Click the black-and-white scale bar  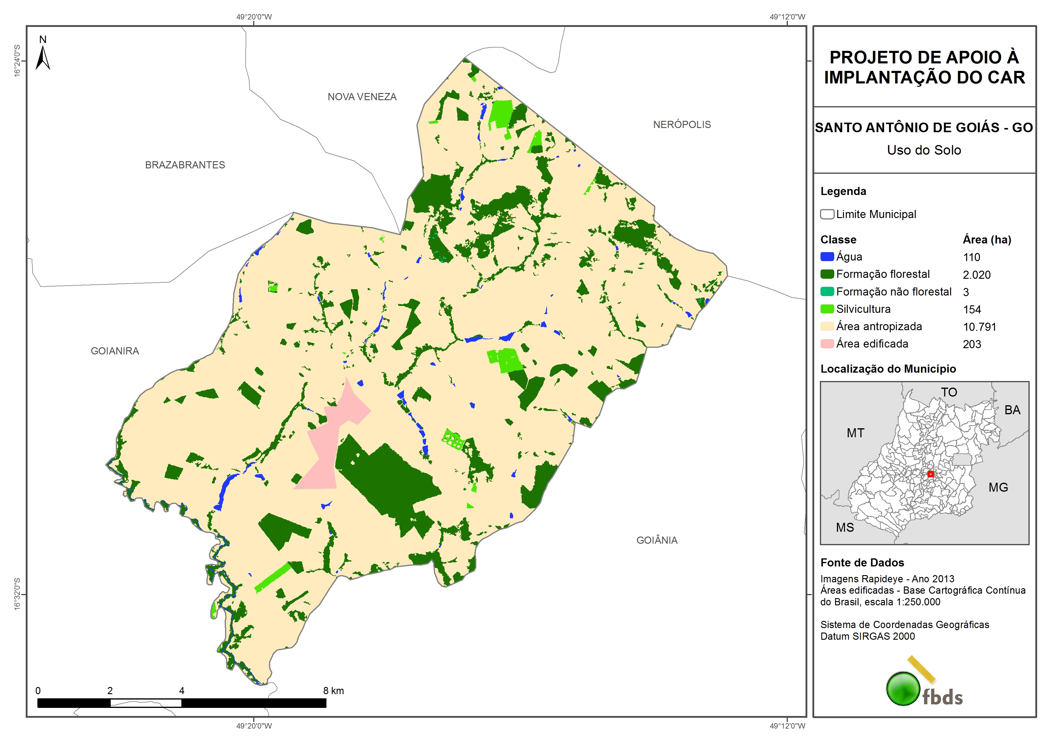point(182,703)
